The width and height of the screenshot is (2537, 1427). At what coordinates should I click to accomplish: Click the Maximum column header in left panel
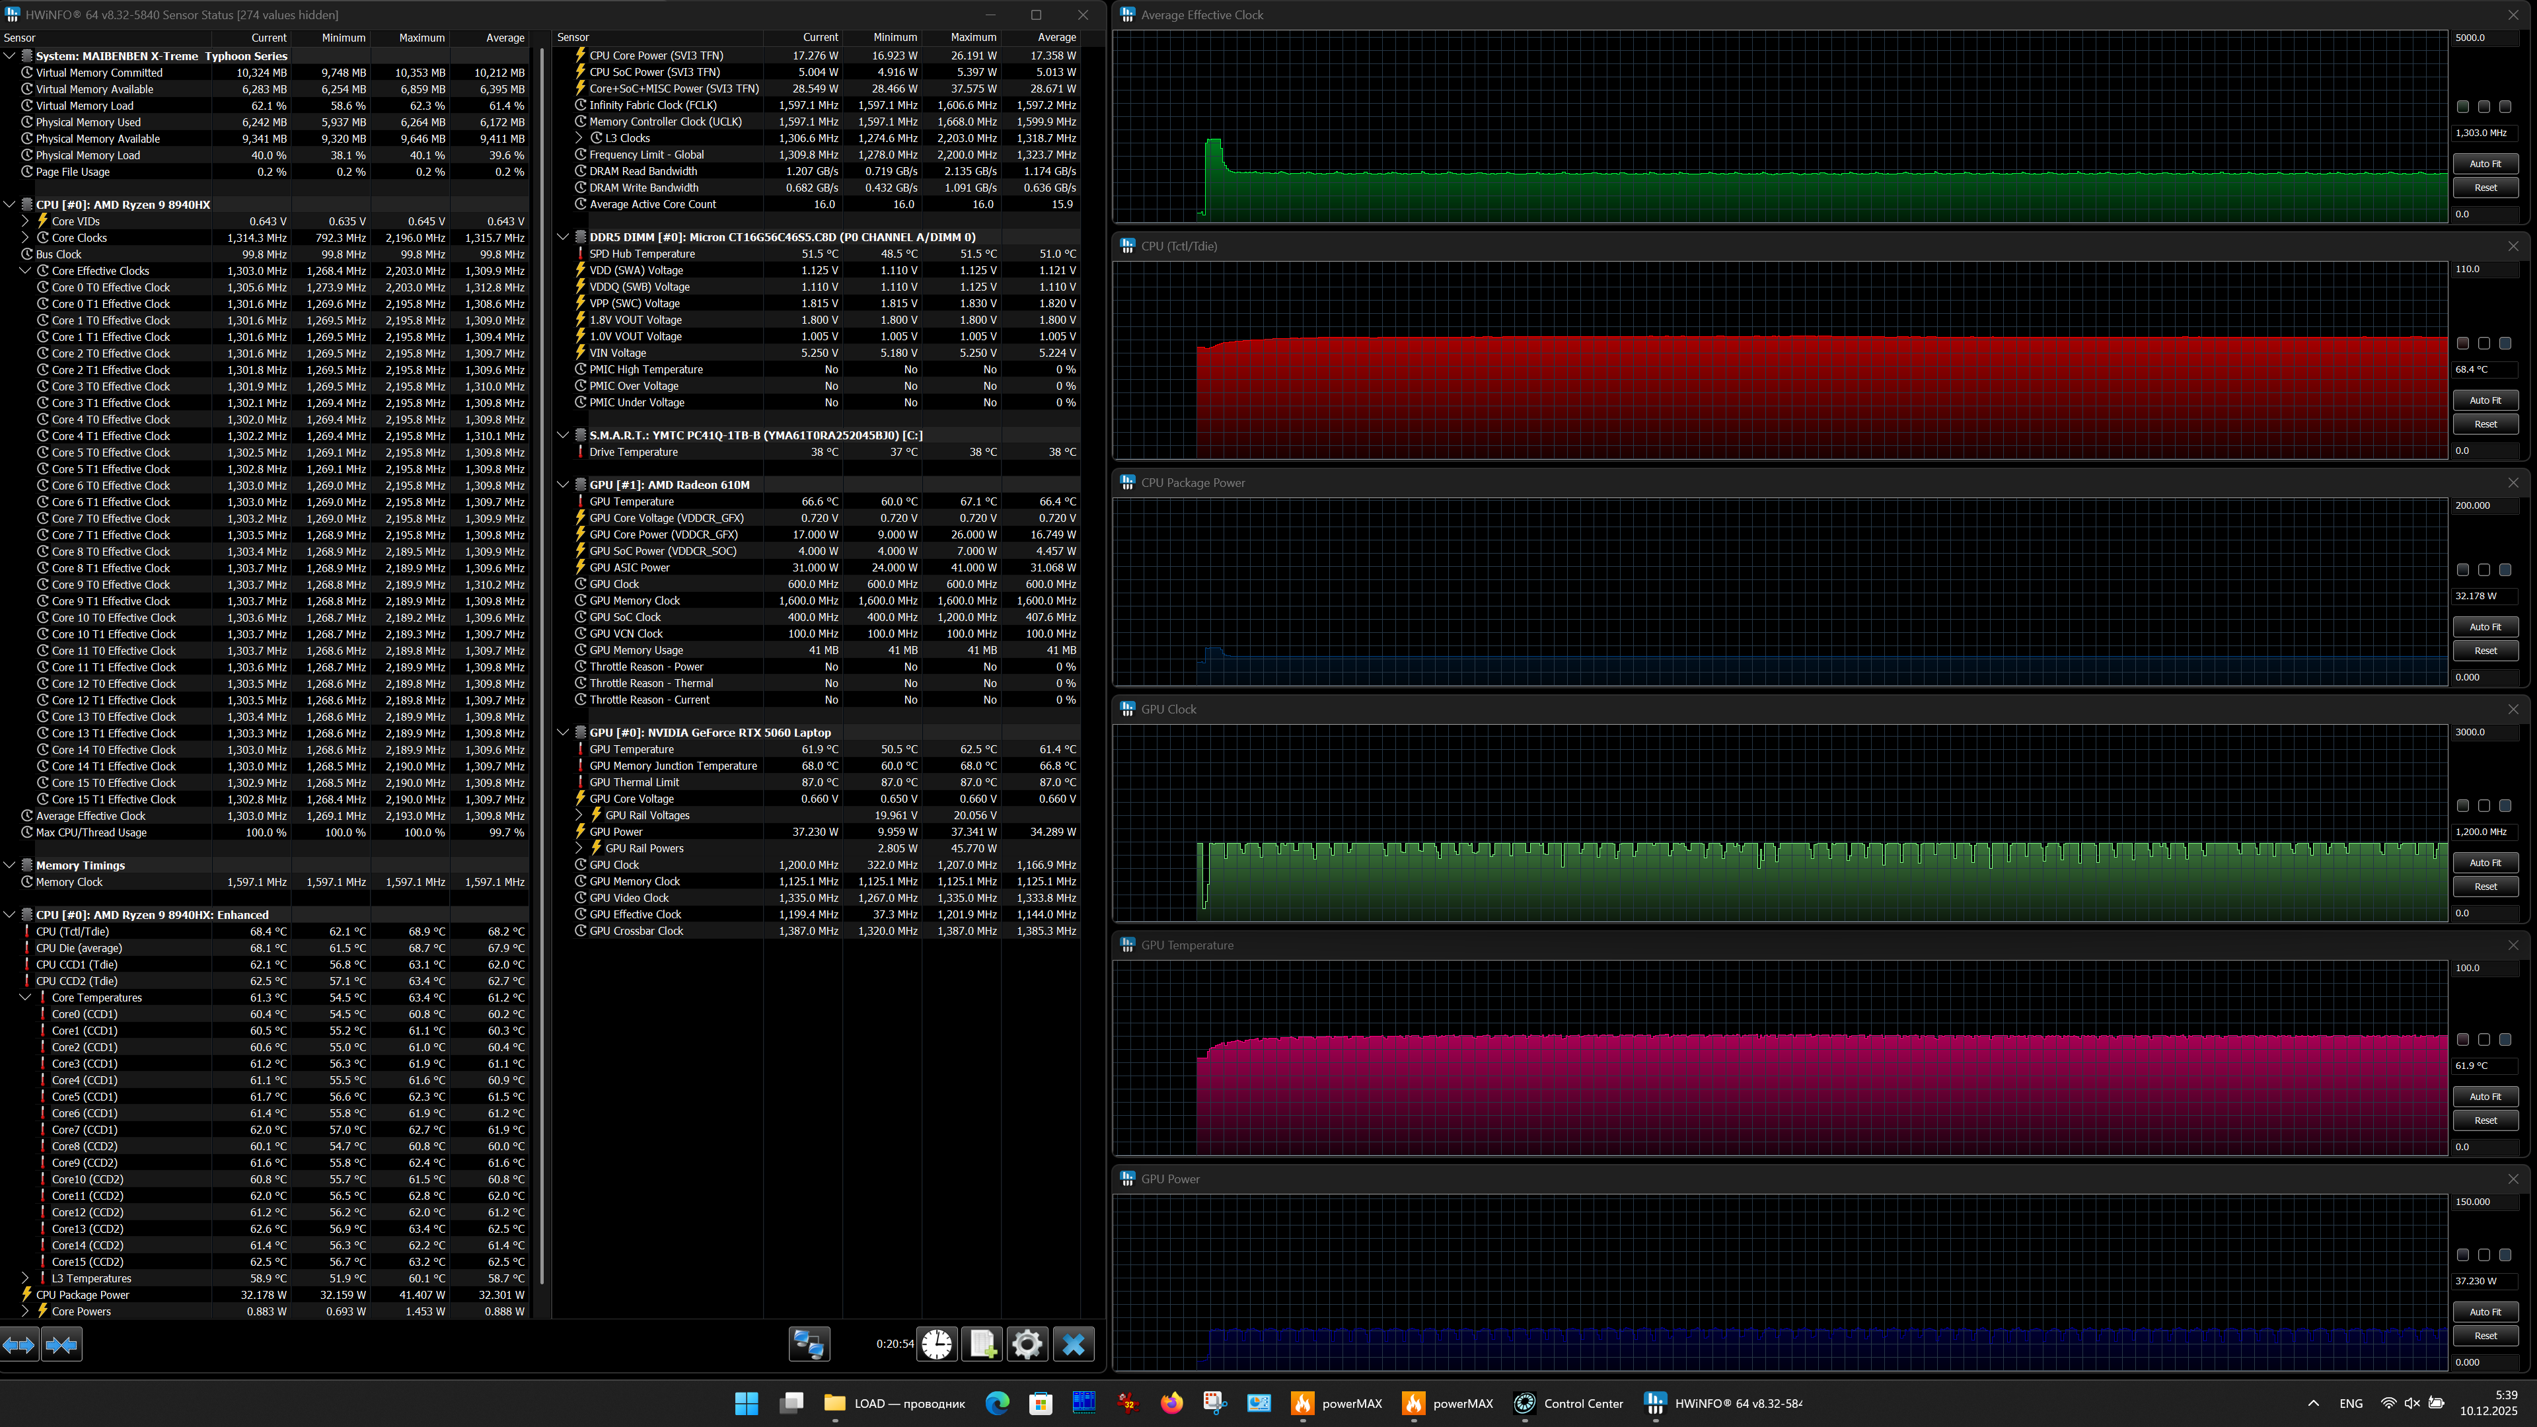coord(422,38)
